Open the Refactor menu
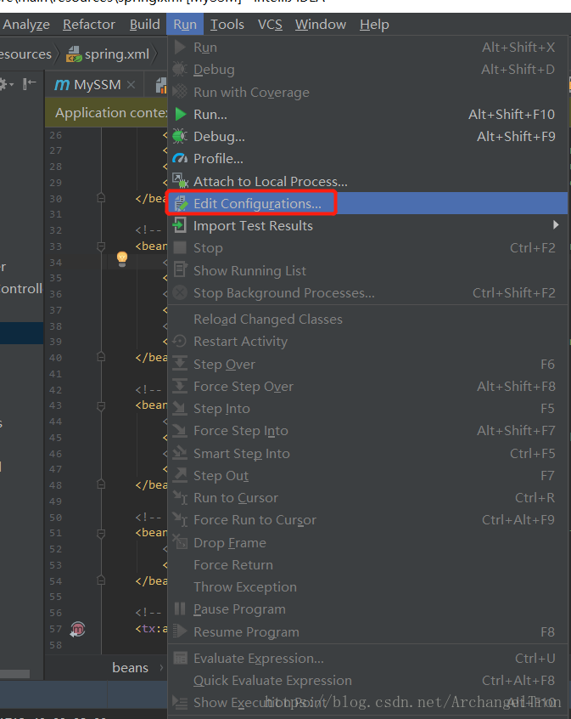 89,25
